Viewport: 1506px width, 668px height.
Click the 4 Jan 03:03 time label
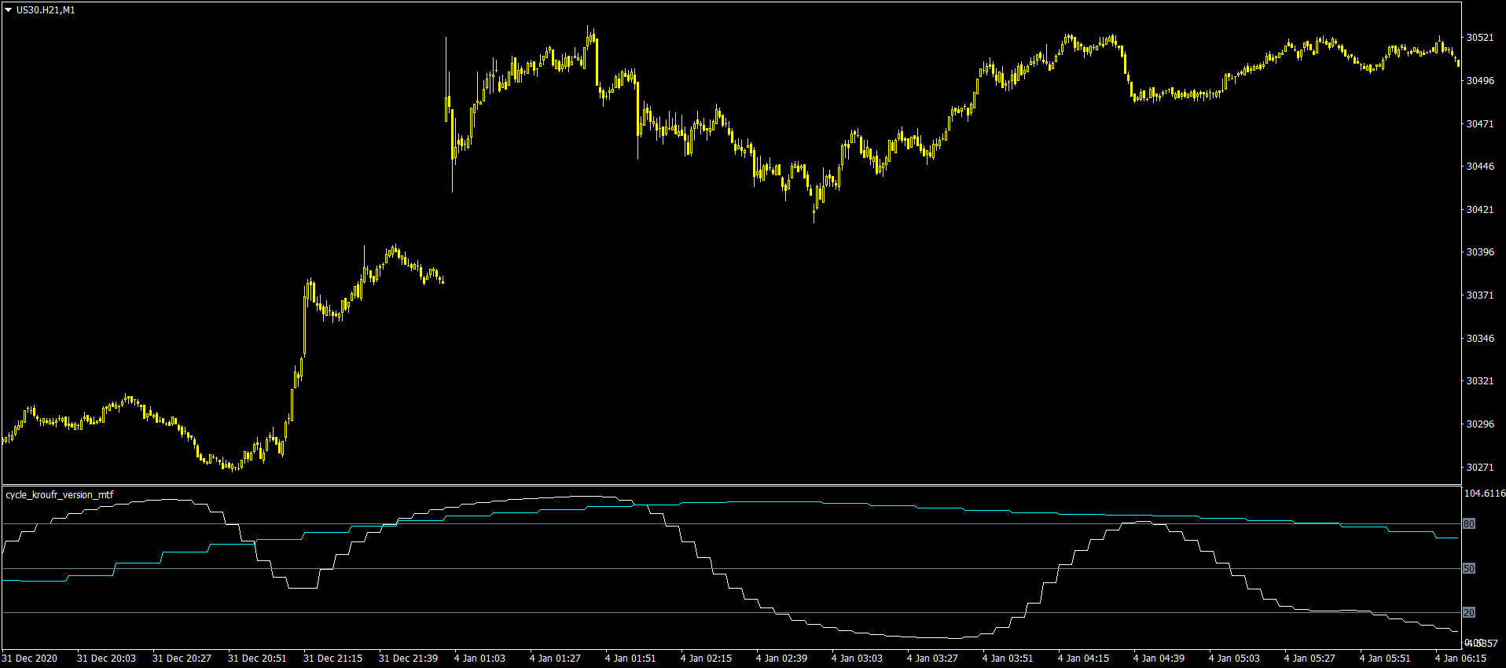[857, 659]
